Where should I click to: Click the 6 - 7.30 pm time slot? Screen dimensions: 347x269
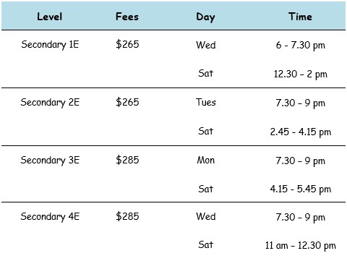(x=301, y=46)
